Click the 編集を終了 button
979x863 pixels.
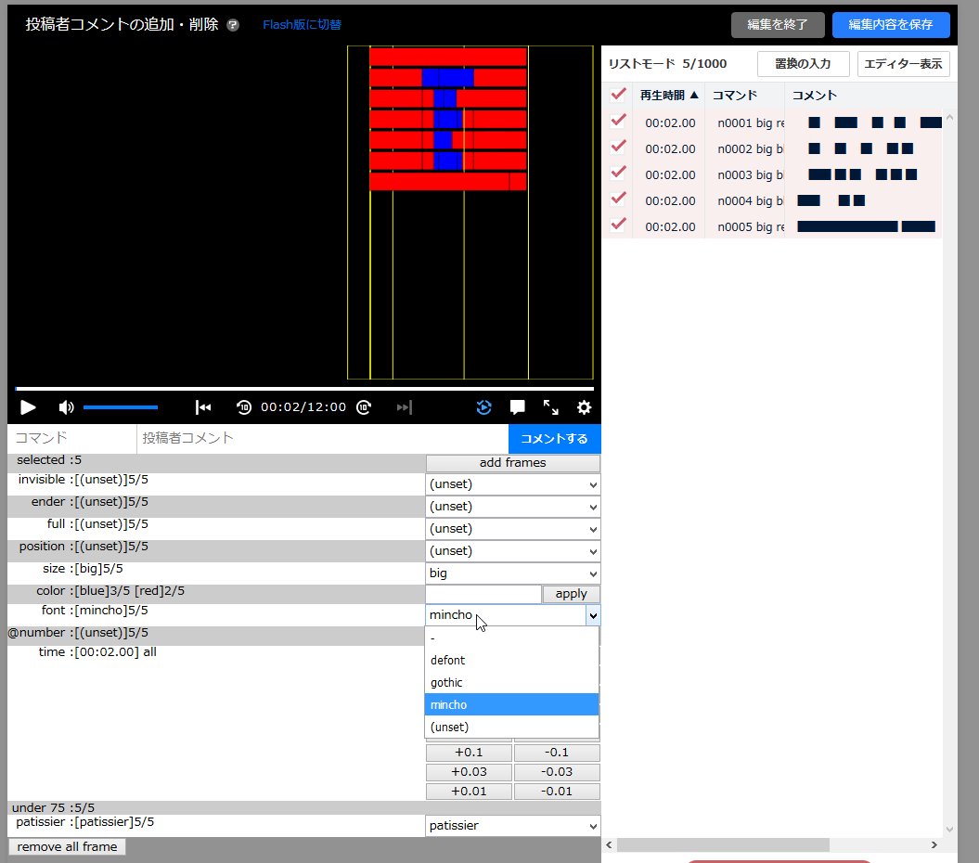click(x=778, y=24)
